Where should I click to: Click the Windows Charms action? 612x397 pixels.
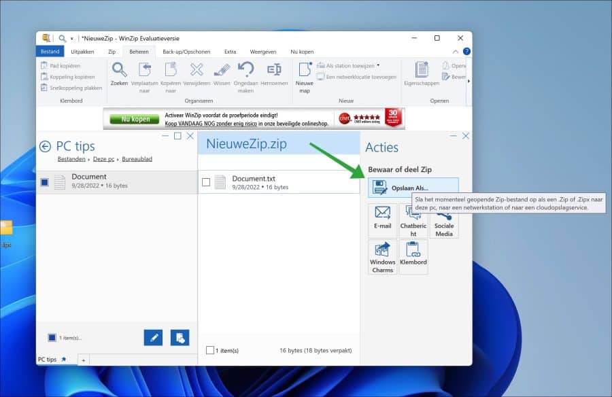pos(382,257)
